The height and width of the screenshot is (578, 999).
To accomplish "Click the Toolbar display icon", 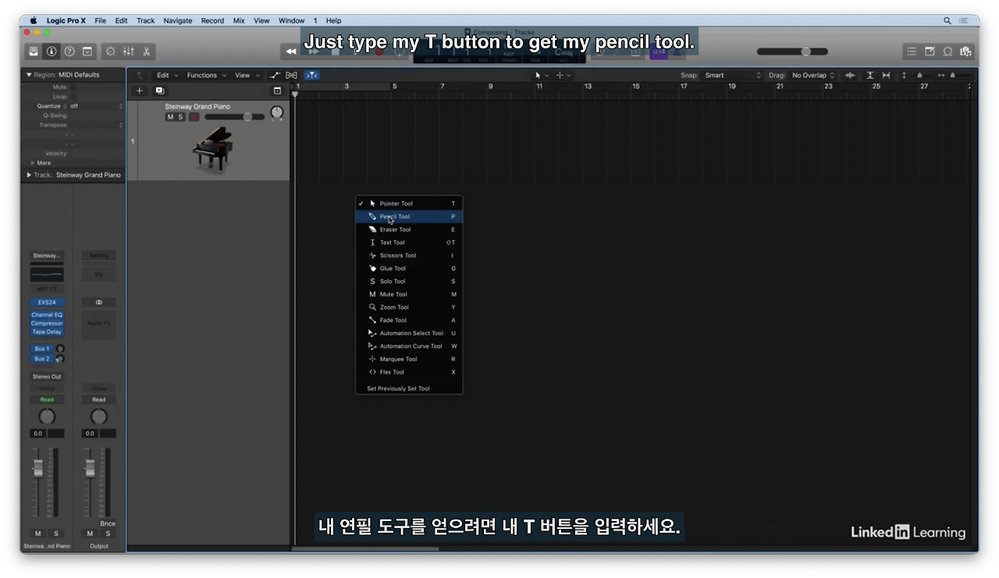I will 87,51.
